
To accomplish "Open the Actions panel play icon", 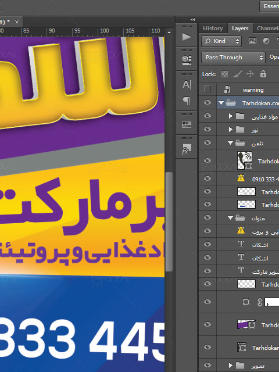I will coord(187,37).
